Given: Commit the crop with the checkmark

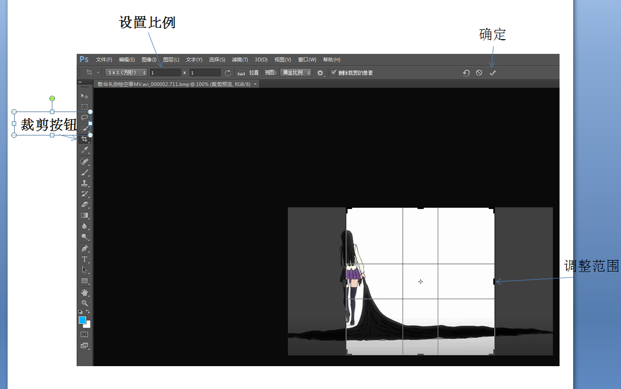Looking at the screenshot, I should pos(493,73).
